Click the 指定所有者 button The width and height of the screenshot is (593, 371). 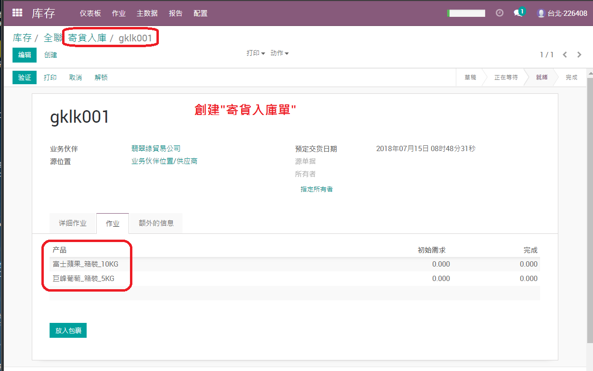point(317,189)
